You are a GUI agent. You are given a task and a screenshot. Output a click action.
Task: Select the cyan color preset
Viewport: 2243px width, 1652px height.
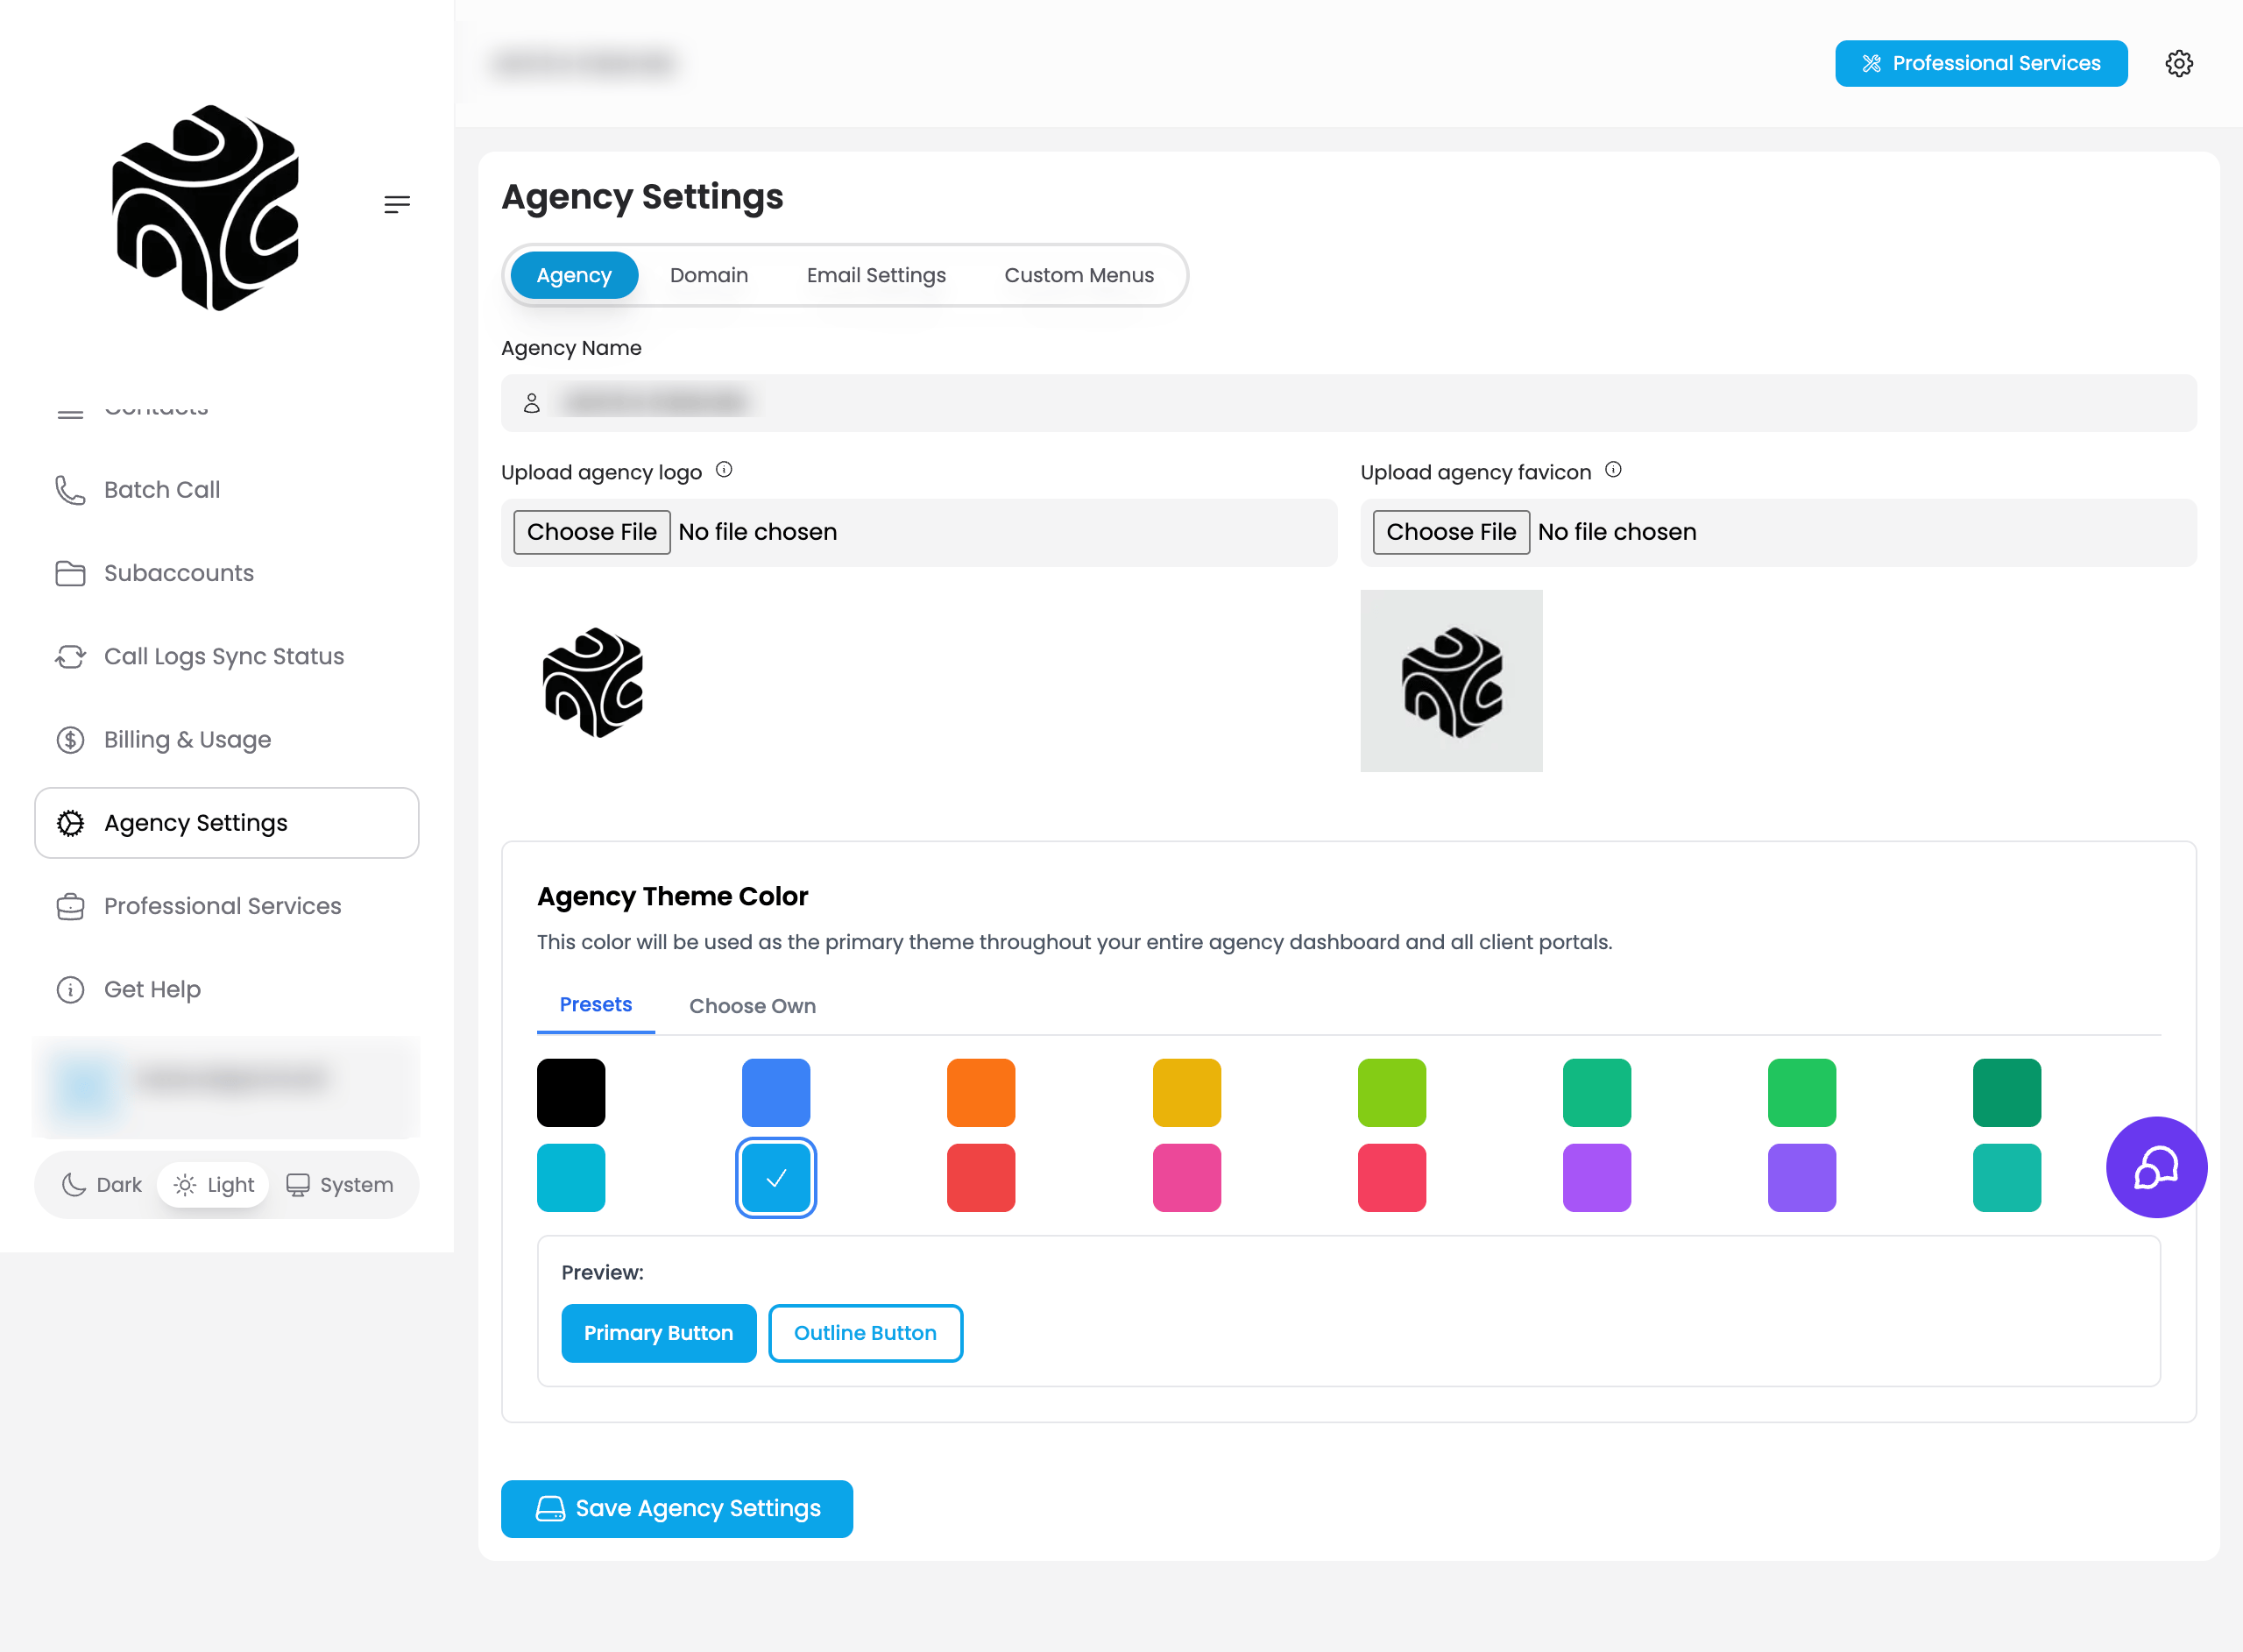(x=570, y=1178)
